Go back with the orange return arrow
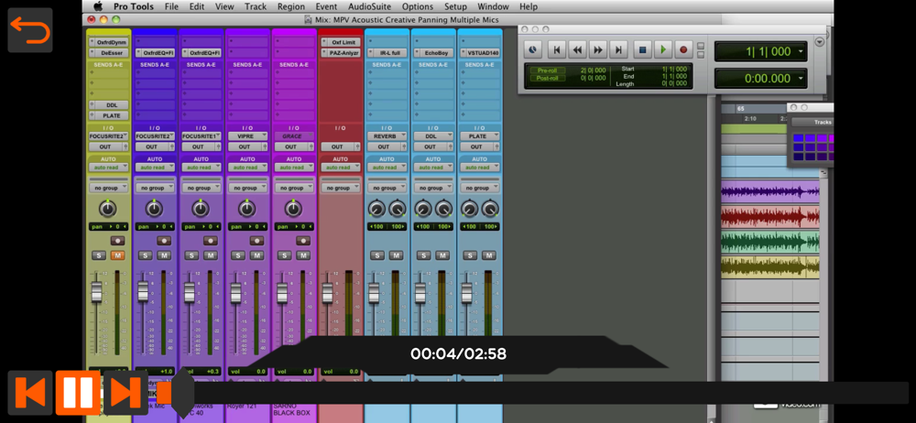 [x=30, y=30]
